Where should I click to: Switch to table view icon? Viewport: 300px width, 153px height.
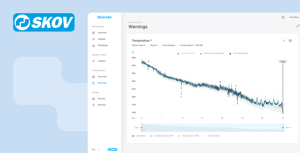click(x=290, y=41)
